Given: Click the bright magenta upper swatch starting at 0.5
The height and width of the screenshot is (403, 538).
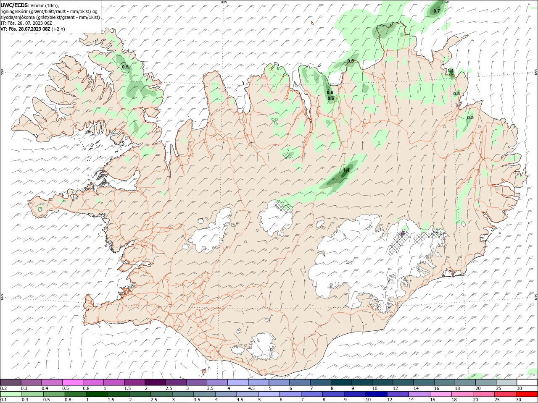Looking at the screenshot, I should (x=72, y=382).
